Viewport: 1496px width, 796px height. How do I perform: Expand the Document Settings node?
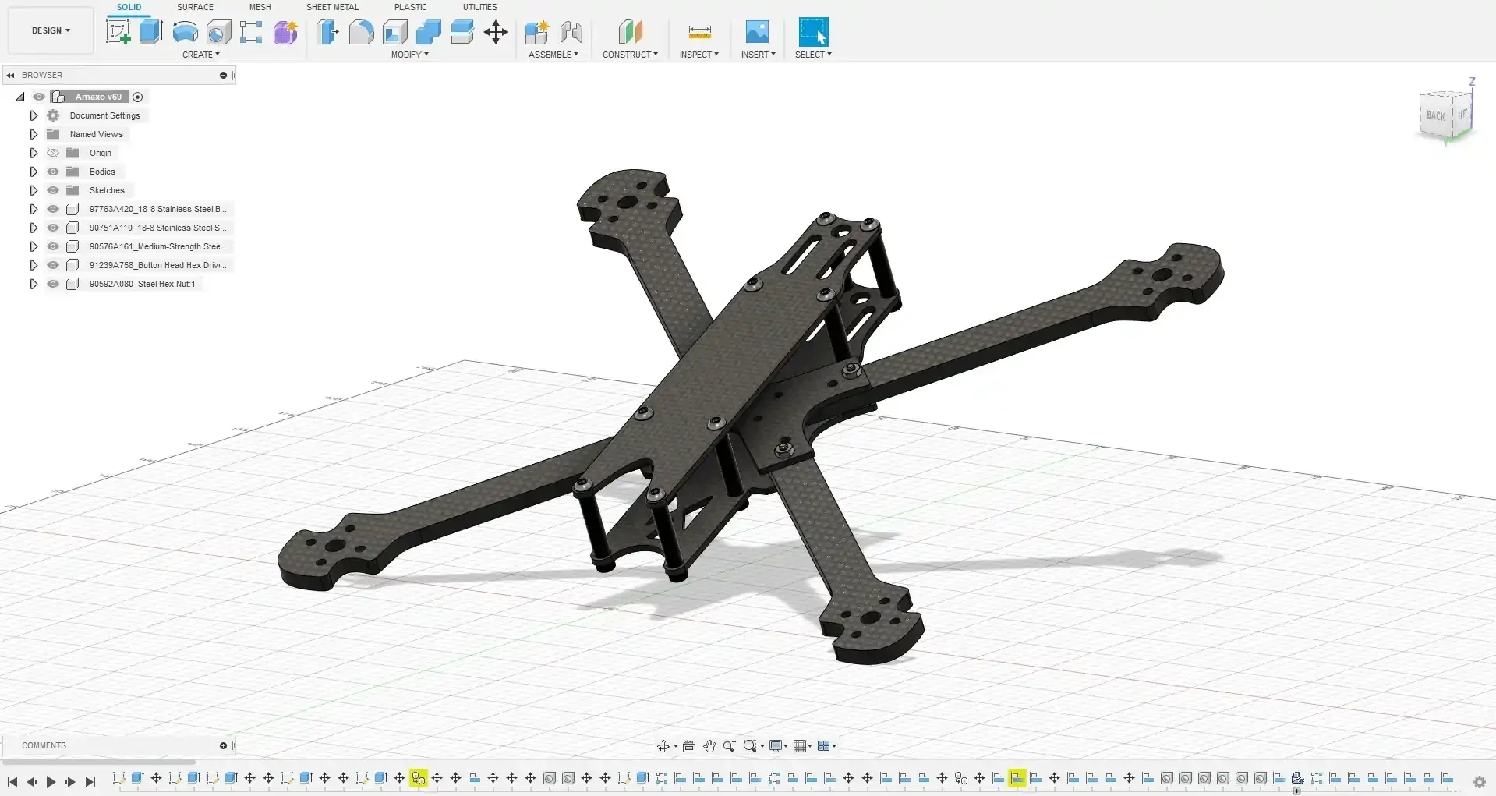coord(34,115)
